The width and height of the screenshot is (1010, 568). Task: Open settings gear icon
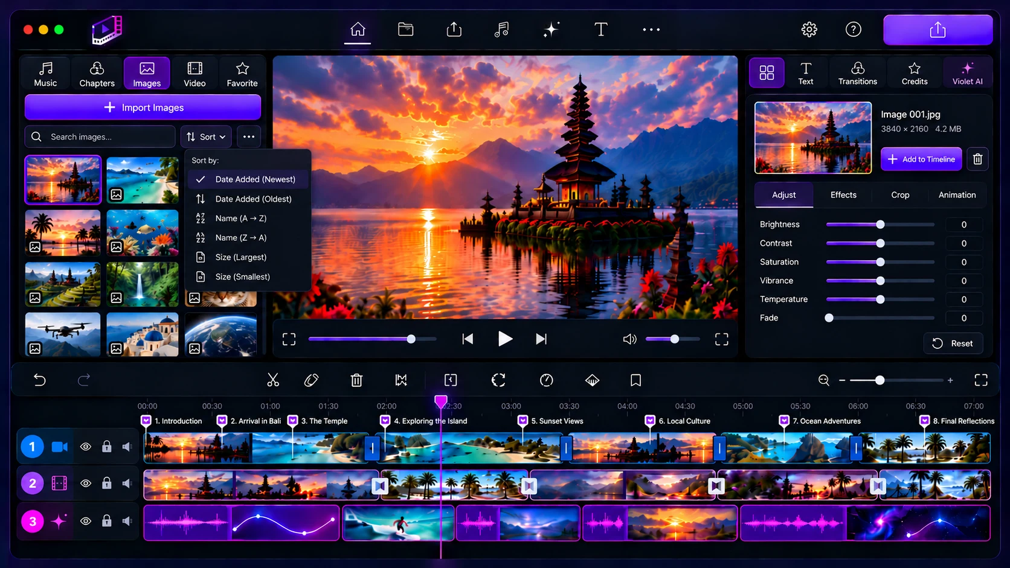[809, 29]
